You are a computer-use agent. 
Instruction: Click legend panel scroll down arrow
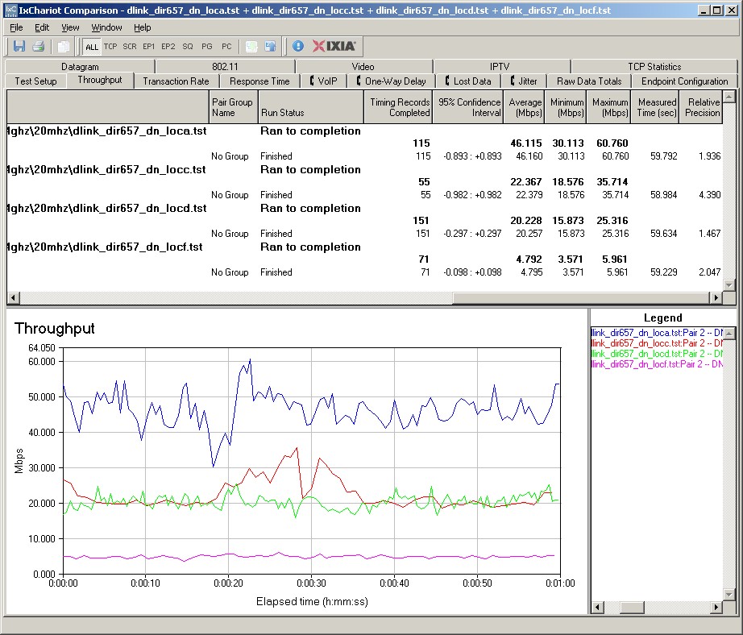[x=729, y=594]
